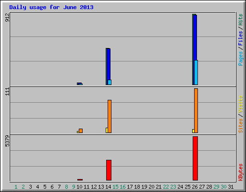The image size is (246, 192).
Task: Select the cyan Pages bar for day 14
Action: (x=110, y=82)
